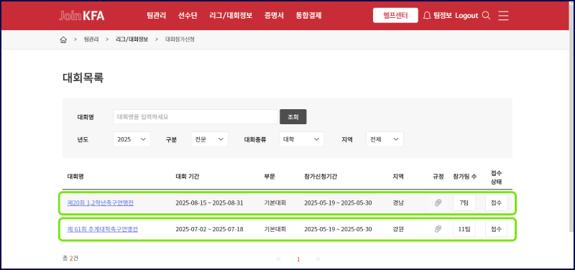575x270 pixels.
Task: Click 리그/대회정보 in the breadcrumb
Action: 132,39
